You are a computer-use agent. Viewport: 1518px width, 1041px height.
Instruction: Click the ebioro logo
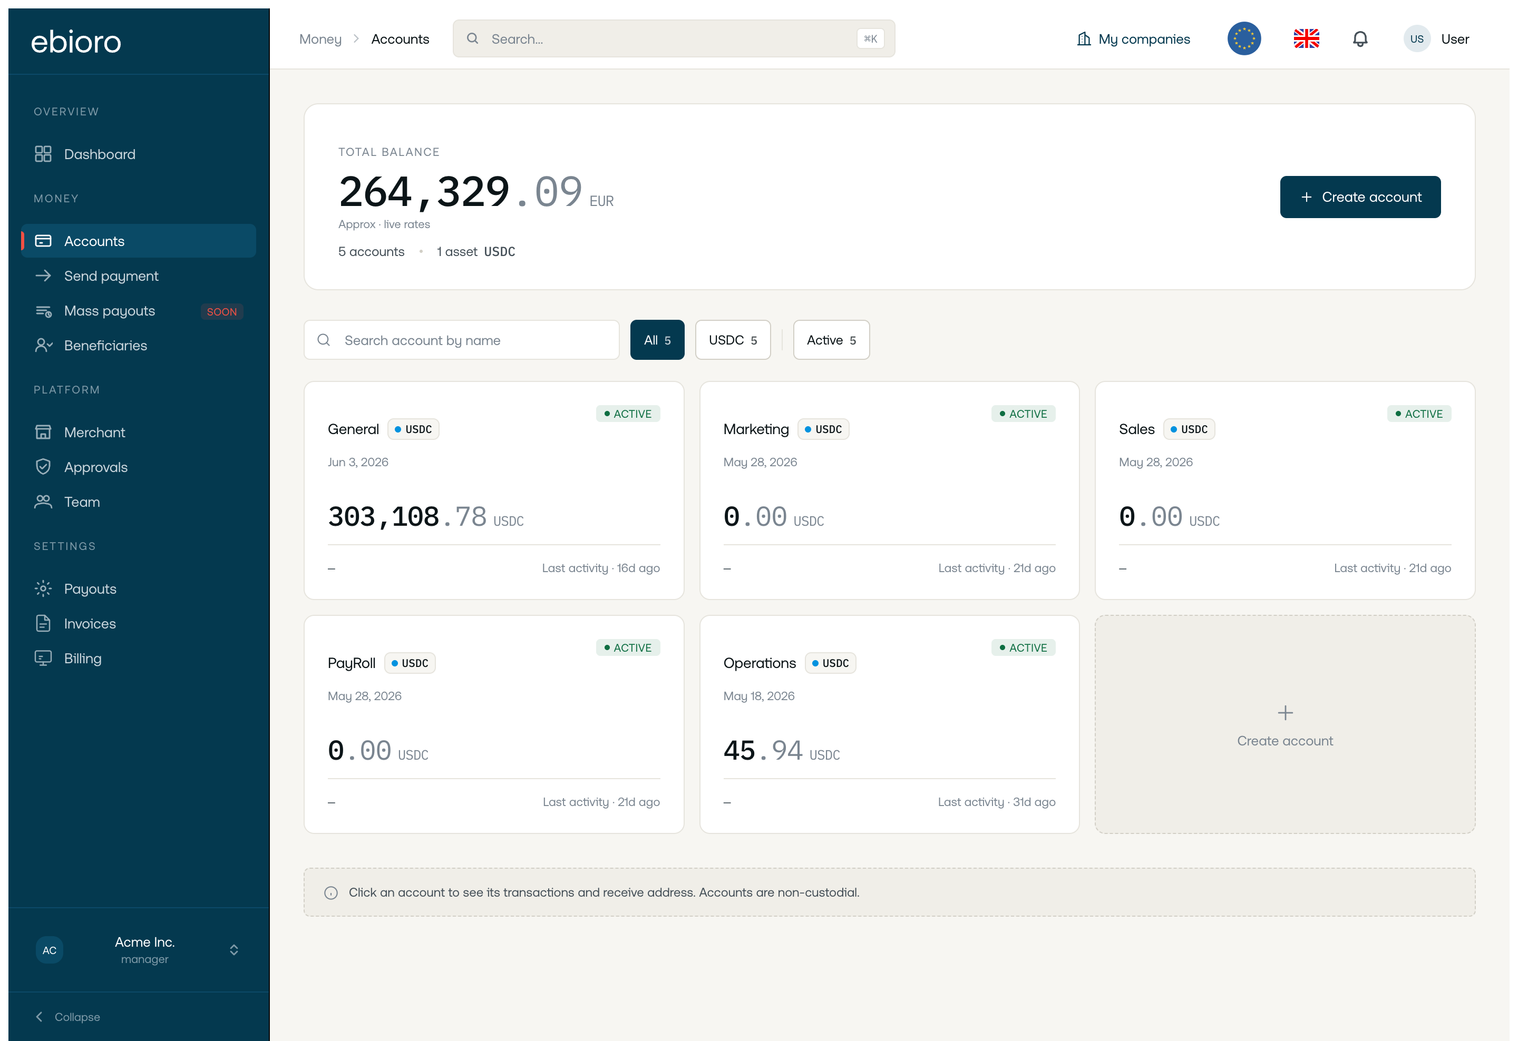pos(76,42)
